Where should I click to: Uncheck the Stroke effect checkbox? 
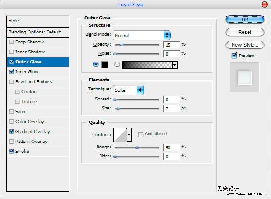pos(11,151)
